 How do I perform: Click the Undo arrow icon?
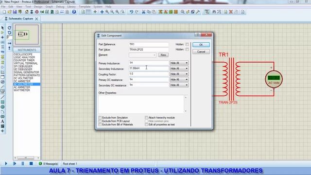[x=131, y=12]
